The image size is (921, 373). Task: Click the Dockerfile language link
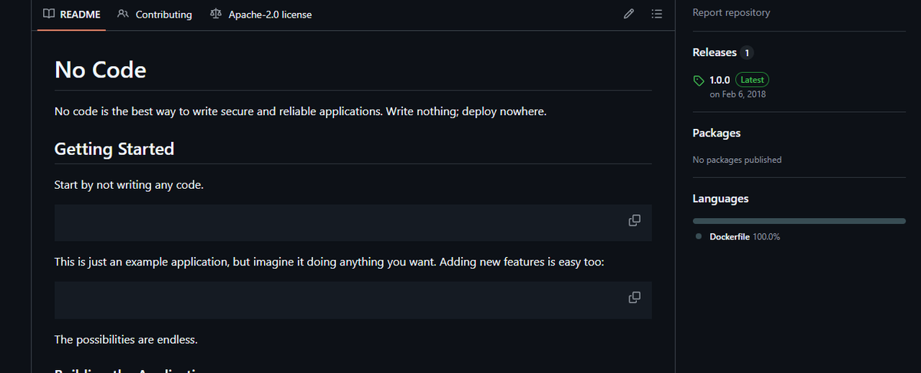729,236
